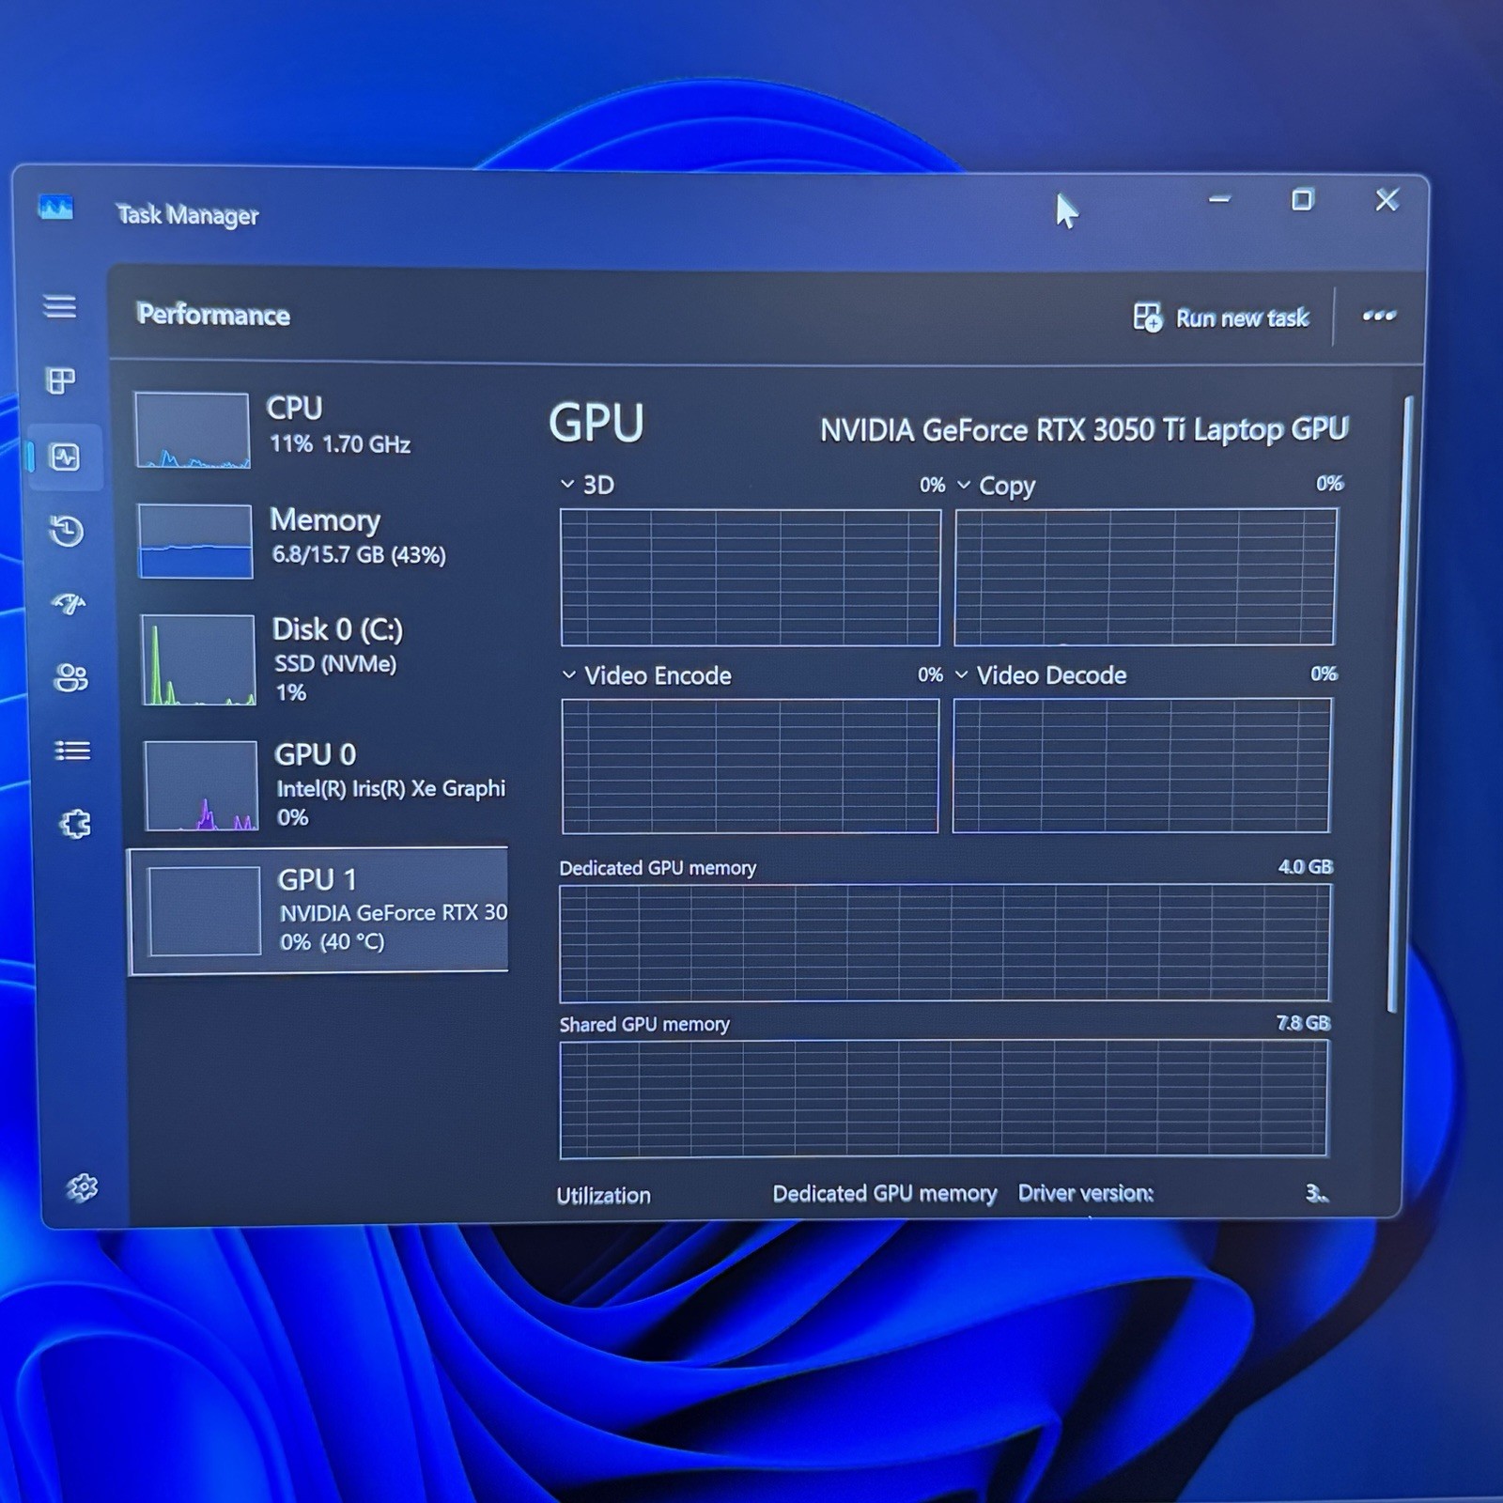Click the GPU 1 mini graph
1503x1503 pixels.
204,911
